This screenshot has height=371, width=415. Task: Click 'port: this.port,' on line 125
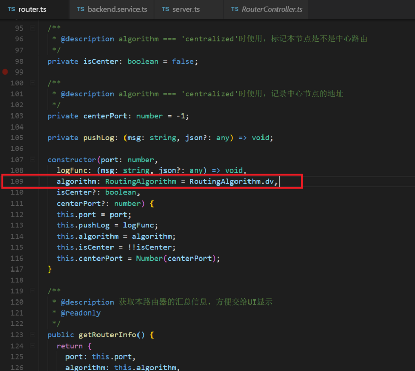101,356
